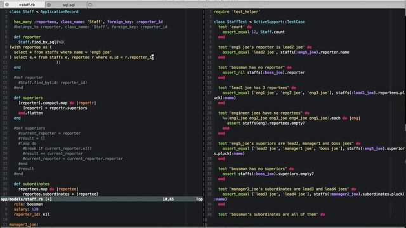Click 'role: bossman' in bottom pane
This screenshot has height=228, width=406.
(29, 204)
